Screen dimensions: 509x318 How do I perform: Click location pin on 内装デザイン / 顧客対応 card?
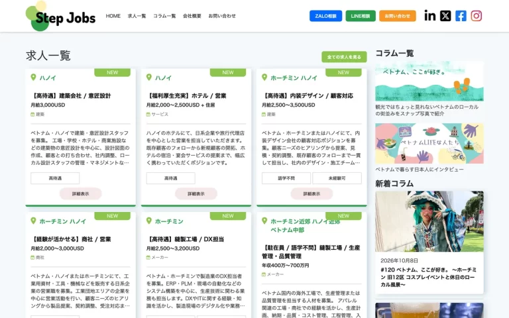coord(264,78)
